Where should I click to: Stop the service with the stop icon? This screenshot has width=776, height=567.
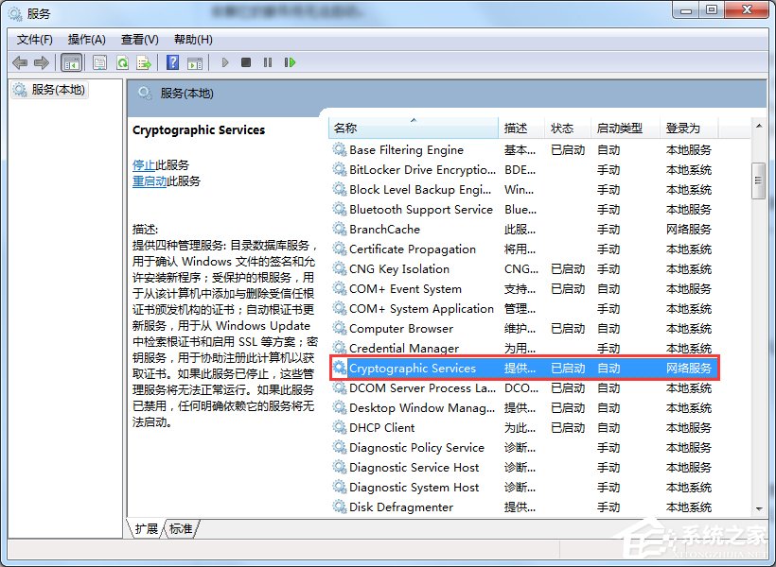click(x=245, y=62)
